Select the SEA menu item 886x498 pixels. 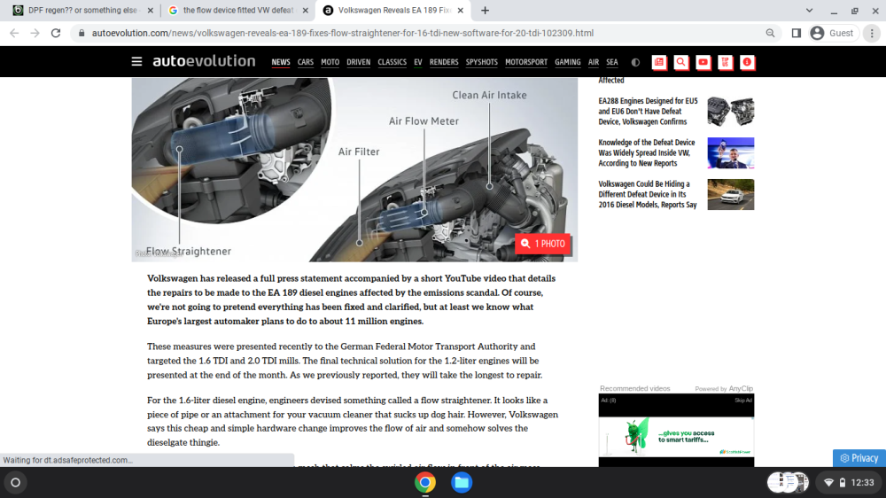(612, 62)
